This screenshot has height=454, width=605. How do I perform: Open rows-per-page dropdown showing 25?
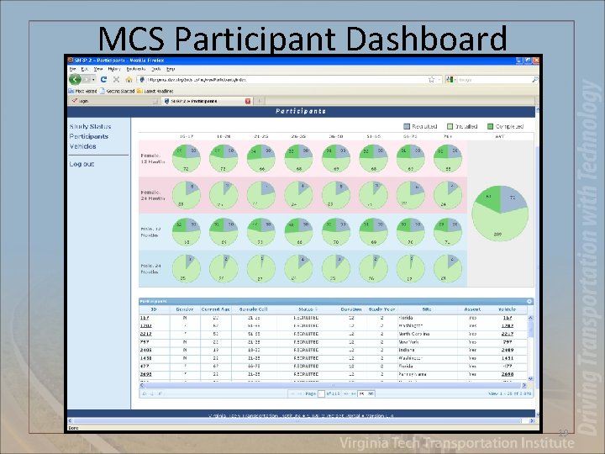point(366,393)
